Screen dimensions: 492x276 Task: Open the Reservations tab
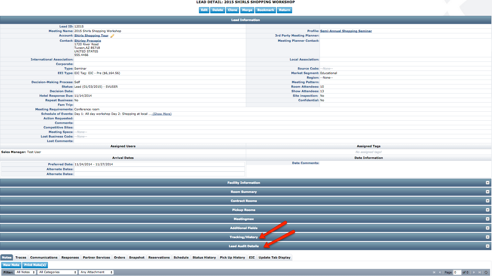tap(159, 258)
